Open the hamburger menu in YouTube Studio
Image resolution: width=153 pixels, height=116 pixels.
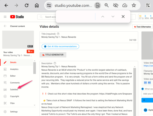tap(5, 17)
